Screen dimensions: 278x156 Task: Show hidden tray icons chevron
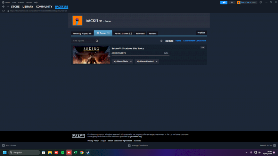click(x=246, y=153)
